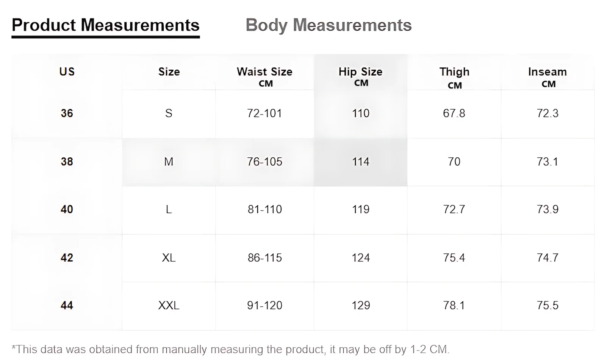Click the 74.7 inseam measurement cell
The image size is (607, 360).
point(548,258)
